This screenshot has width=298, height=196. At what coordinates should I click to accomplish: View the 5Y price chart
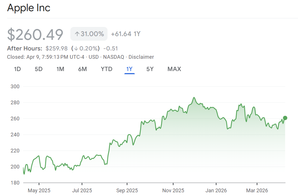[x=150, y=69]
